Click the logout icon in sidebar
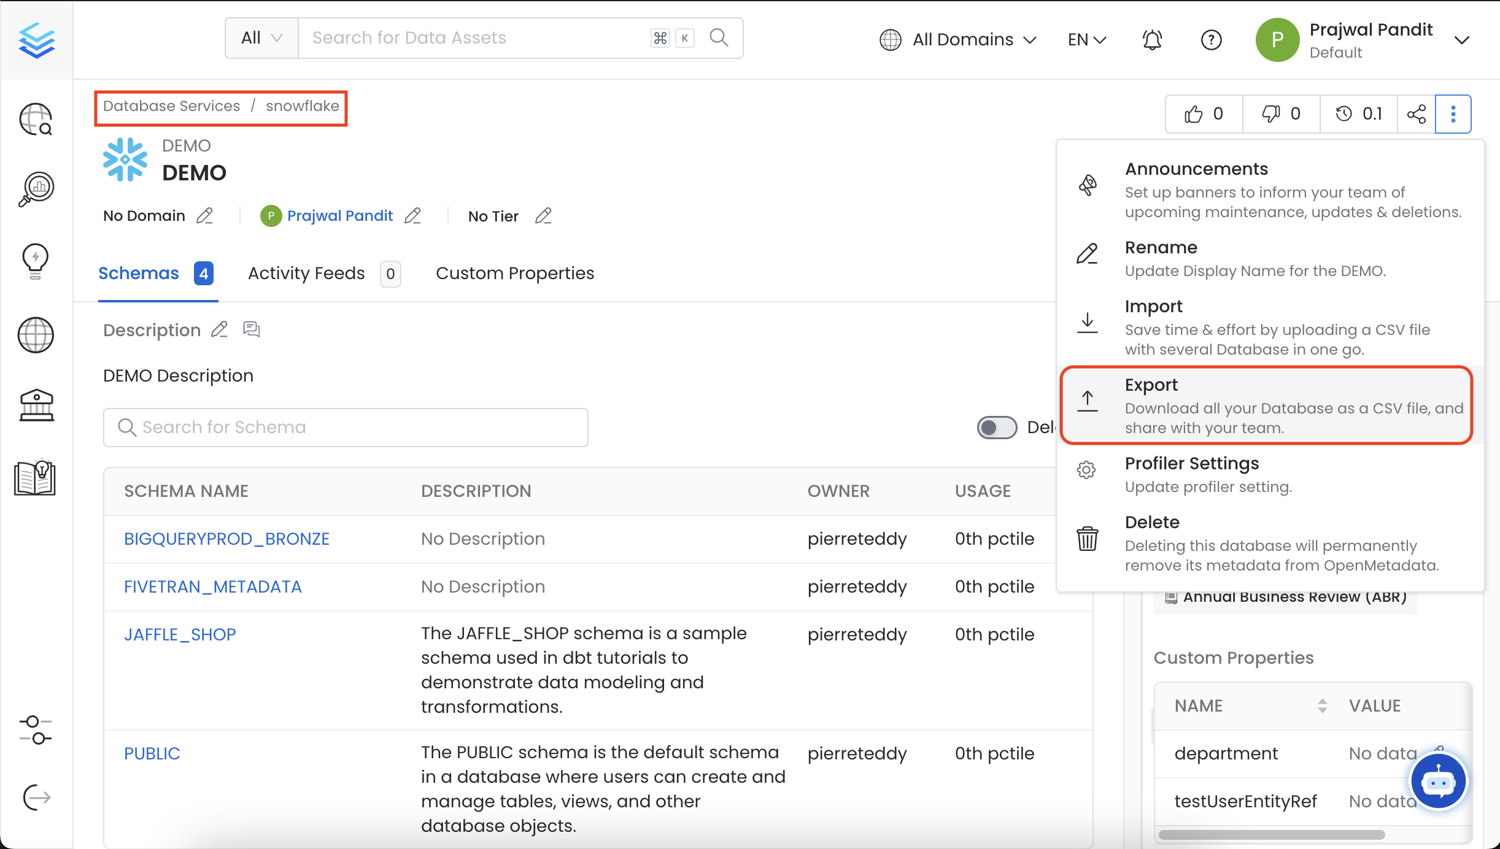The width and height of the screenshot is (1500, 849). [x=36, y=797]
